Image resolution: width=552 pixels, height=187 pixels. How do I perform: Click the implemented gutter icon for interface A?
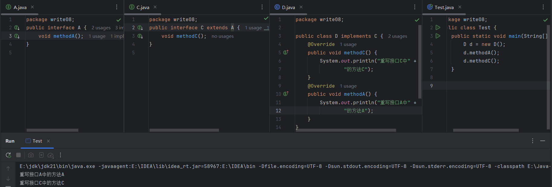tap(17, 28)
